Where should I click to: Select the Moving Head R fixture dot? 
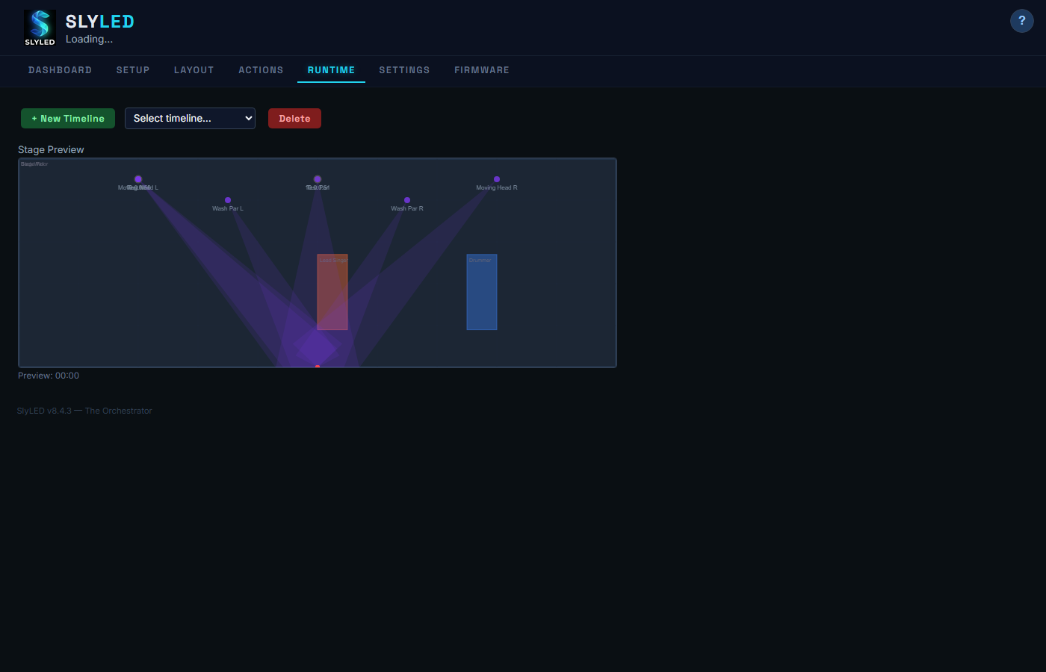click(x=497, y=179)
